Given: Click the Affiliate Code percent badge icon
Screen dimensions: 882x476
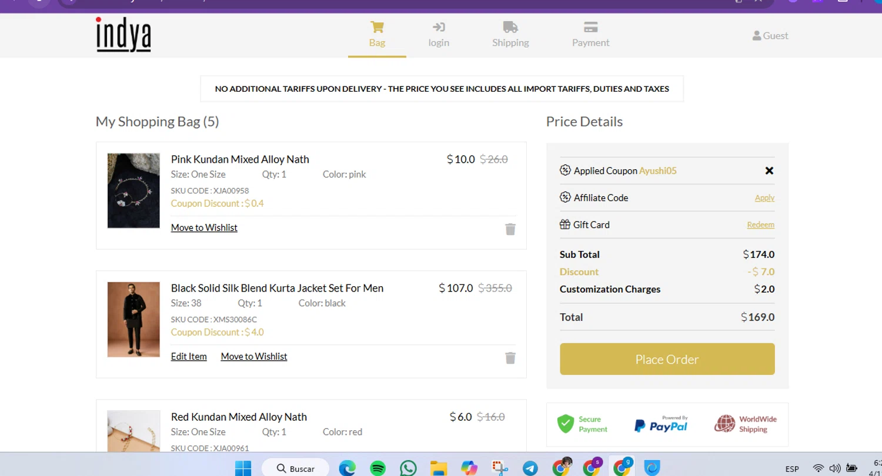Looking at the screenshot, I should 565,197.
